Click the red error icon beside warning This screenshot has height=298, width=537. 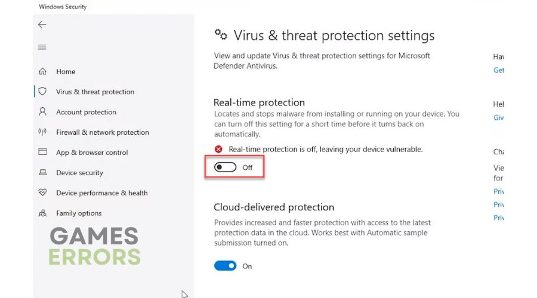tap(219, 150)
